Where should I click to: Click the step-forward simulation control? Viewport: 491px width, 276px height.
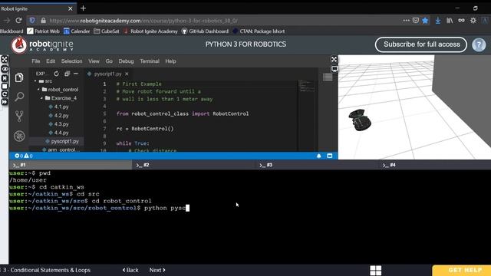(x=5, y=78)
